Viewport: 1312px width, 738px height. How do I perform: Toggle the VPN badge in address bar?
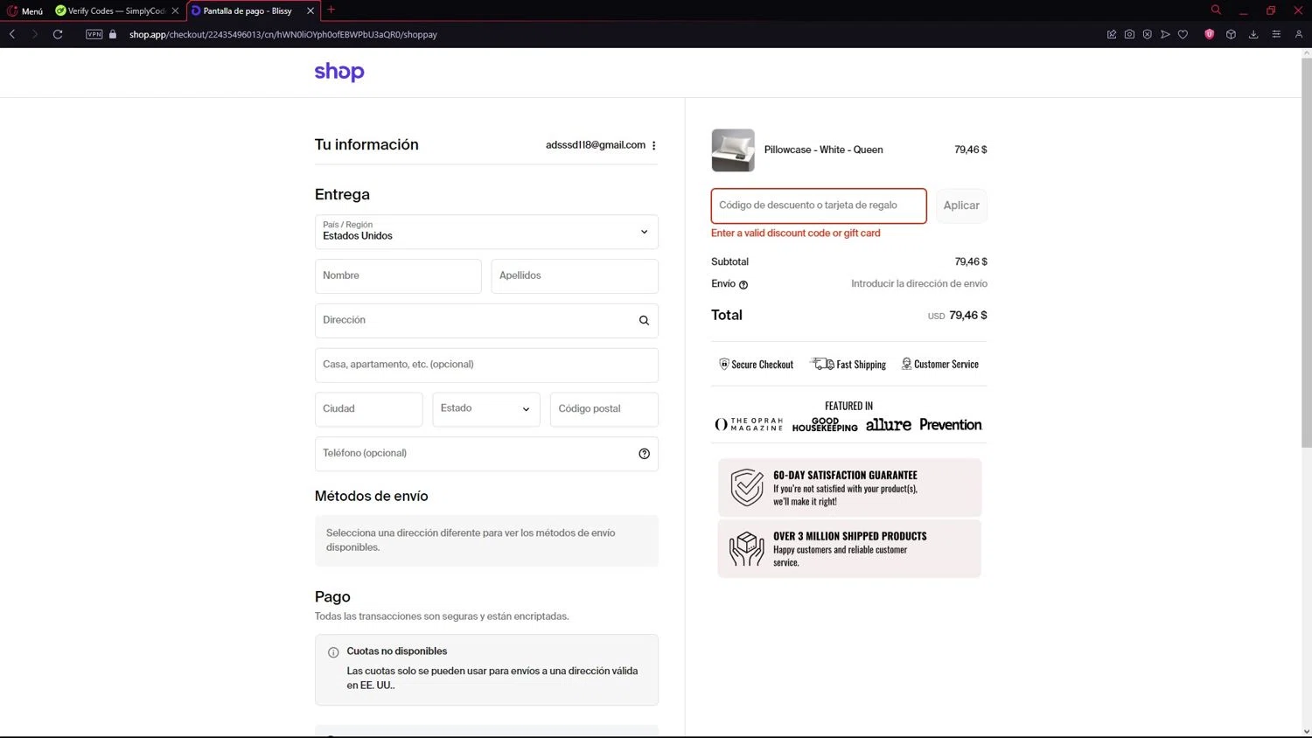point(94,34)
